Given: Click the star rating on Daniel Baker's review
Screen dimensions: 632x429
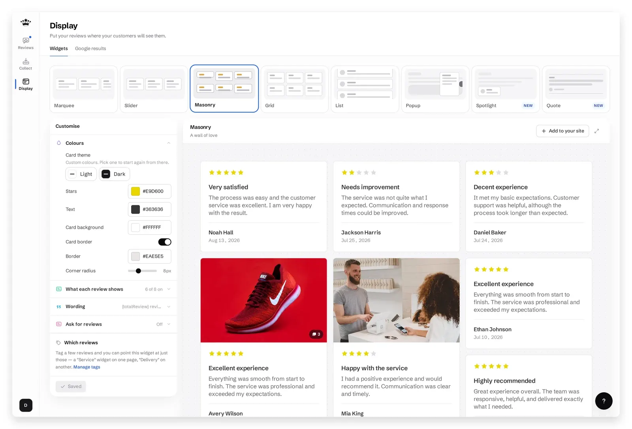Looking at the screenshot, I should click(491, 172).
